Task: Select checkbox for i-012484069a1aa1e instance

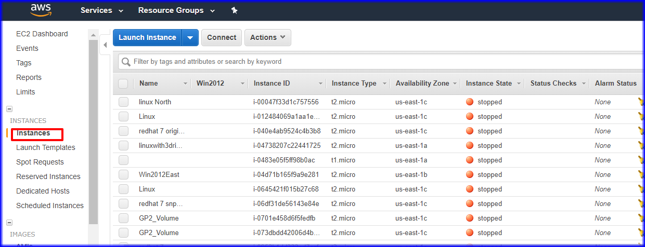Action: pos(123,117)
